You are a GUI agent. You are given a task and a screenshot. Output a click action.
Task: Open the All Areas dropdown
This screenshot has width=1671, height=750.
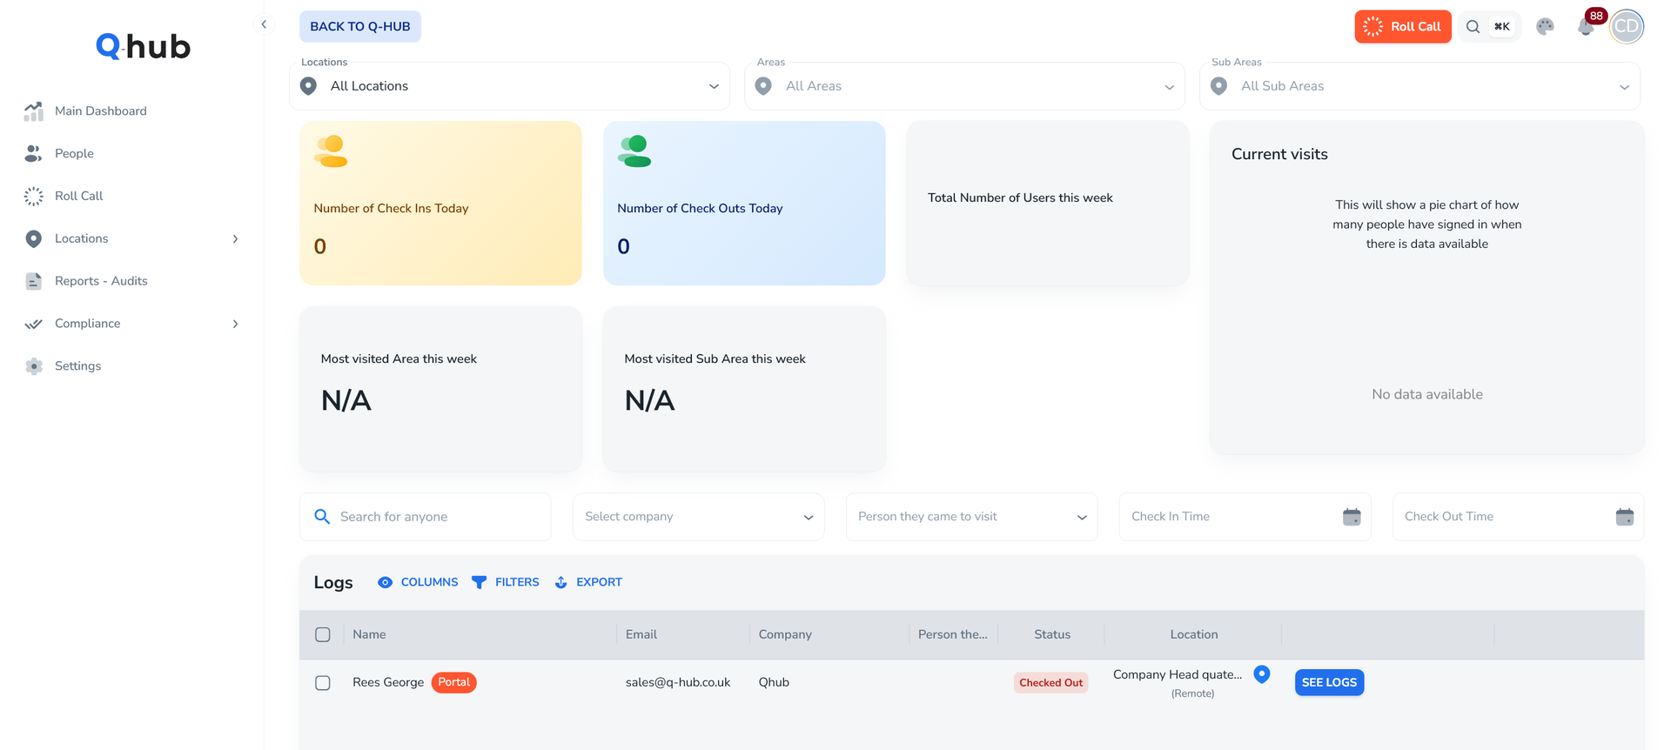pyautogui.click(x=964, y=86)
